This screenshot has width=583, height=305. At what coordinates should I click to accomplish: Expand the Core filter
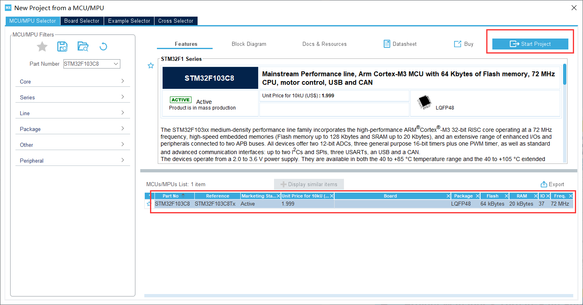(x=73, y=82)
